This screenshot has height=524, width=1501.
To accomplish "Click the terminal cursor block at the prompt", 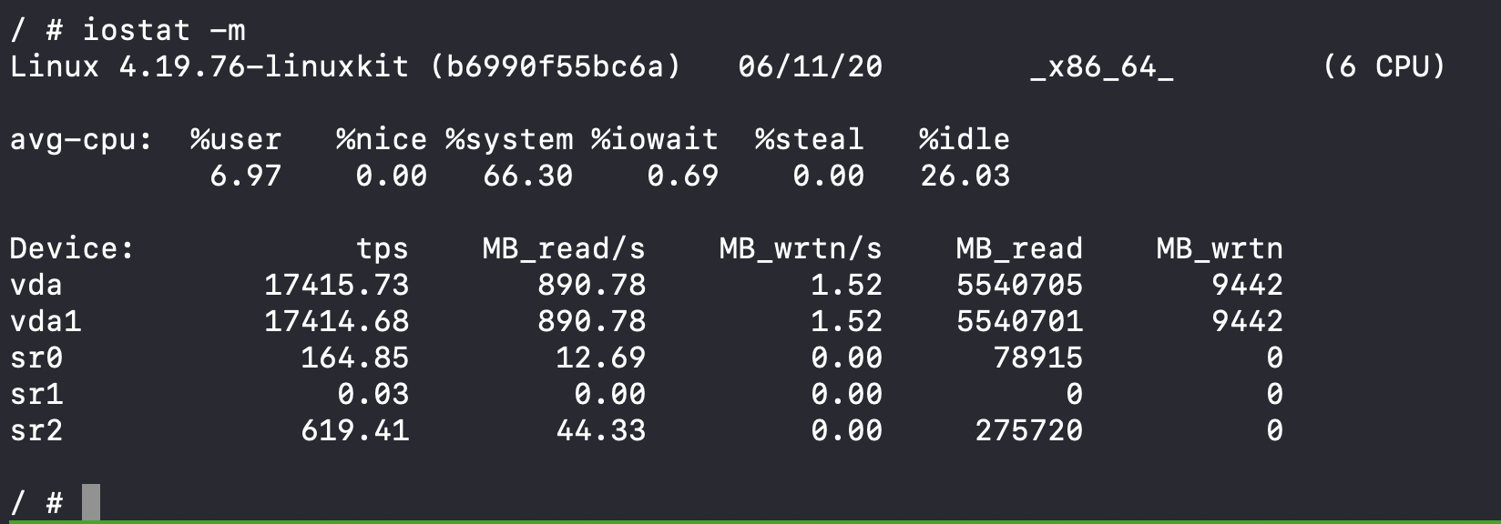I will click(90, 502).
